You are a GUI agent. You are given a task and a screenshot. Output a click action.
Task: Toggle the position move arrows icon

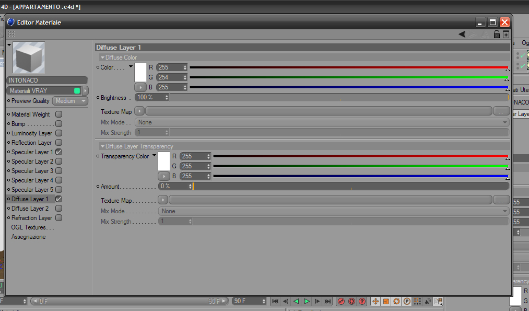(x=375, y=301)
